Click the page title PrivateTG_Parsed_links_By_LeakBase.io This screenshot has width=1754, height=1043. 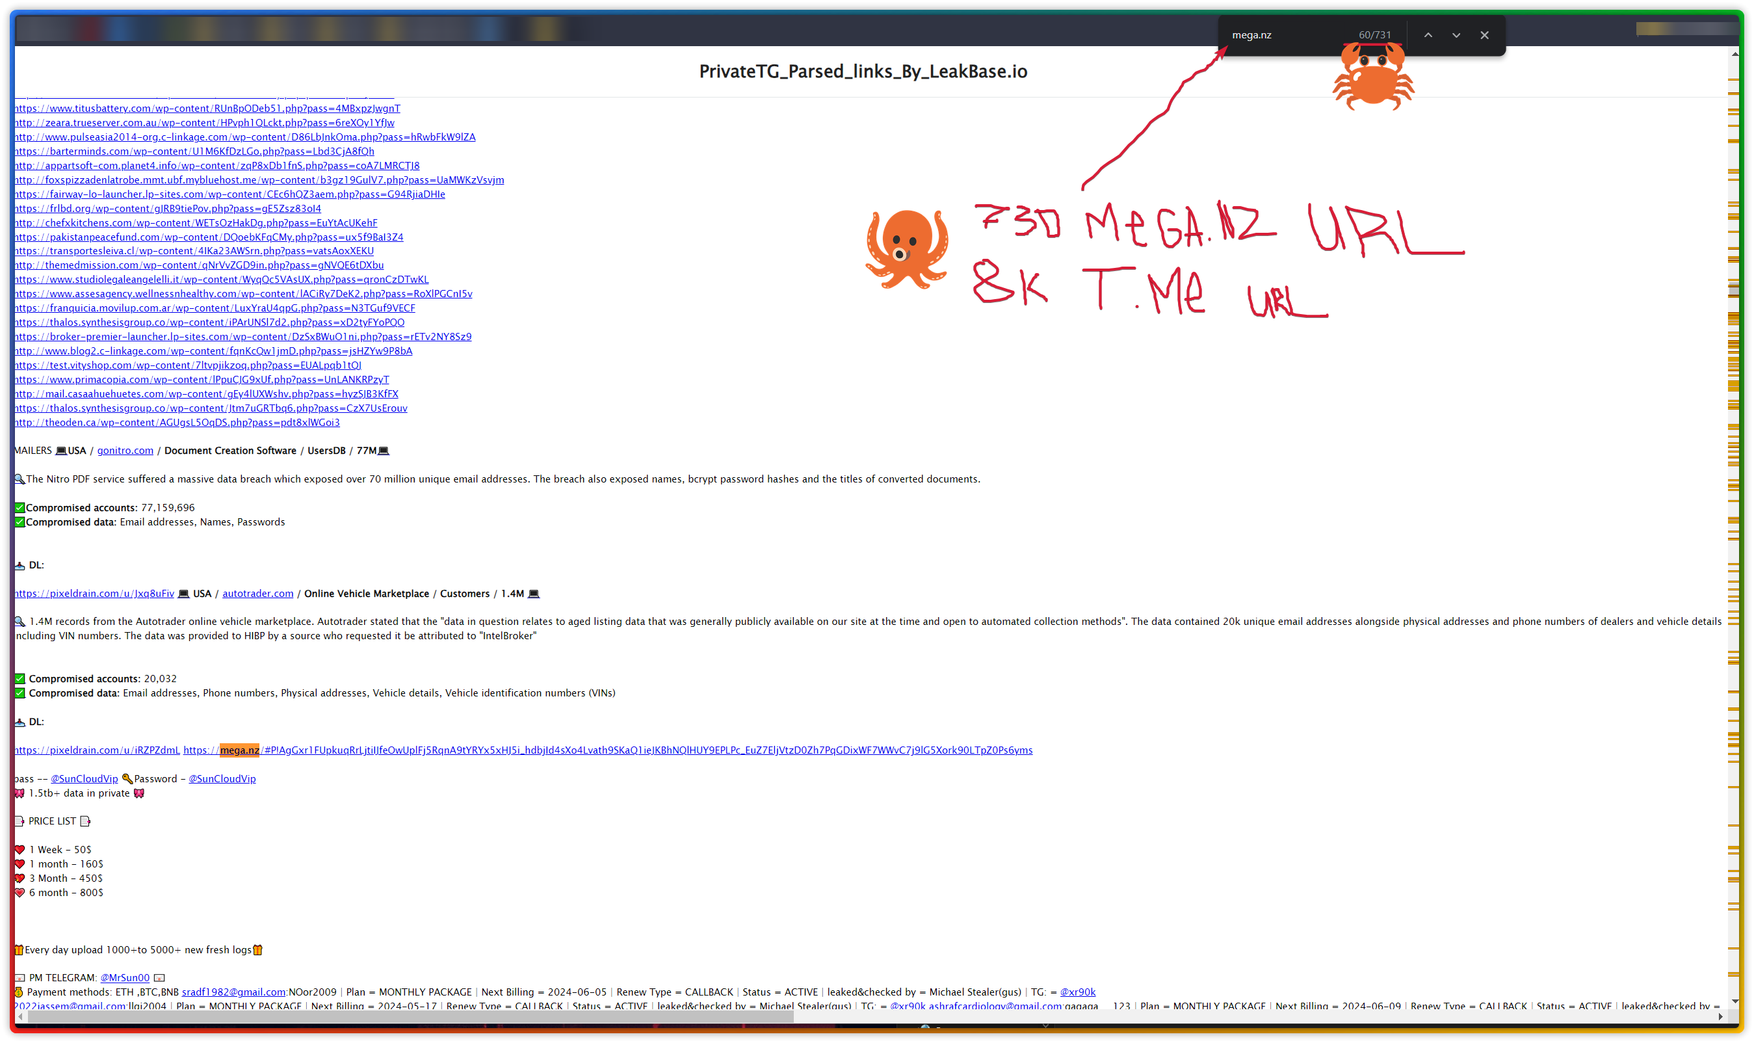coord(863,72)
